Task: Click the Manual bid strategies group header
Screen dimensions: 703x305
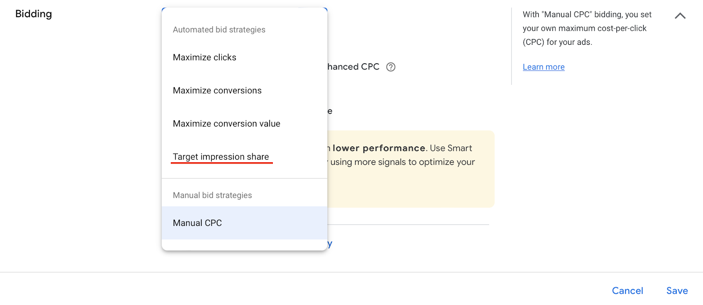Action: [x=212, y=195]
